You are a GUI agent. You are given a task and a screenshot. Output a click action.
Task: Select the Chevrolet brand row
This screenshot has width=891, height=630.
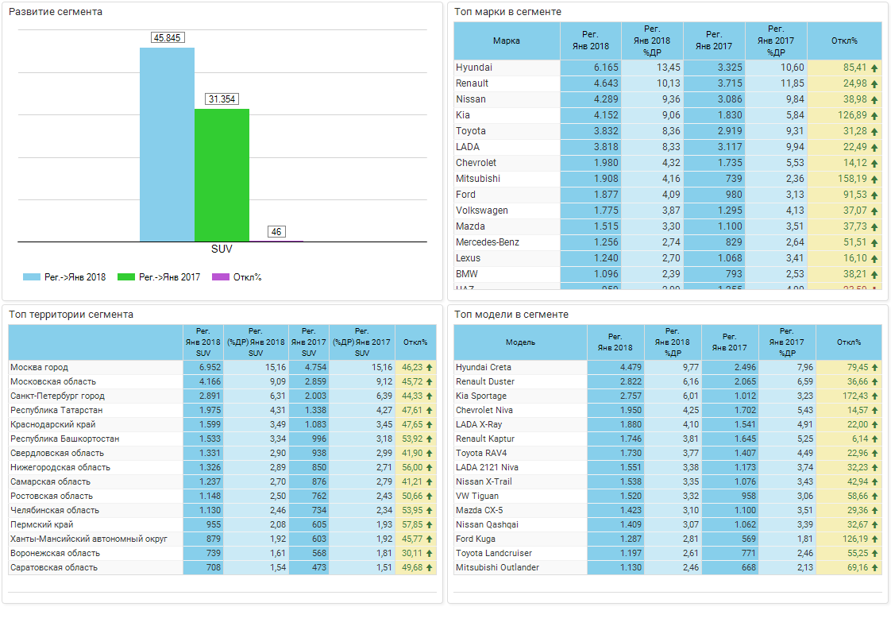(668, 163)
